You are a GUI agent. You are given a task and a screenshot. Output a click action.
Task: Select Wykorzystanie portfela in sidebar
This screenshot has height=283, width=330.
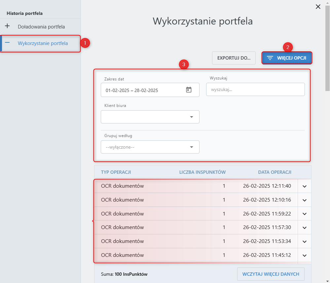click(x=40, y=43)
